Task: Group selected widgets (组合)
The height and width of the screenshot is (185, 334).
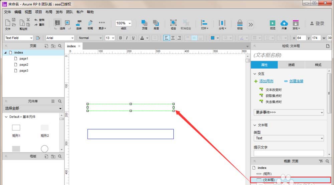Action: [173, 24]
